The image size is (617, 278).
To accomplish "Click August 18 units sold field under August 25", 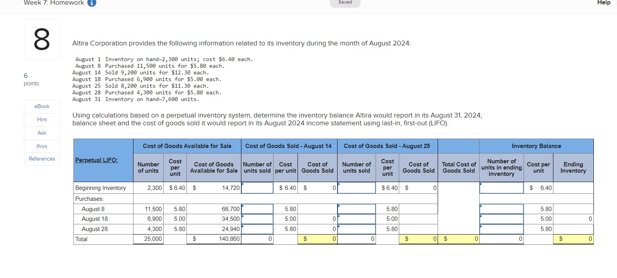I will [356, 219].
